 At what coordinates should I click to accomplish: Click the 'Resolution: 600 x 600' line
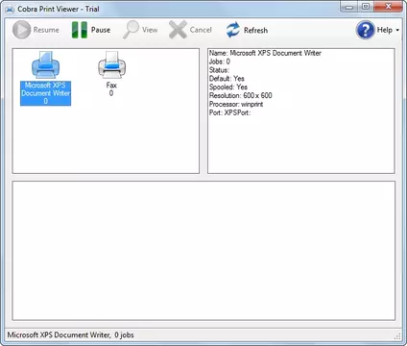click(x=241, y=95)
